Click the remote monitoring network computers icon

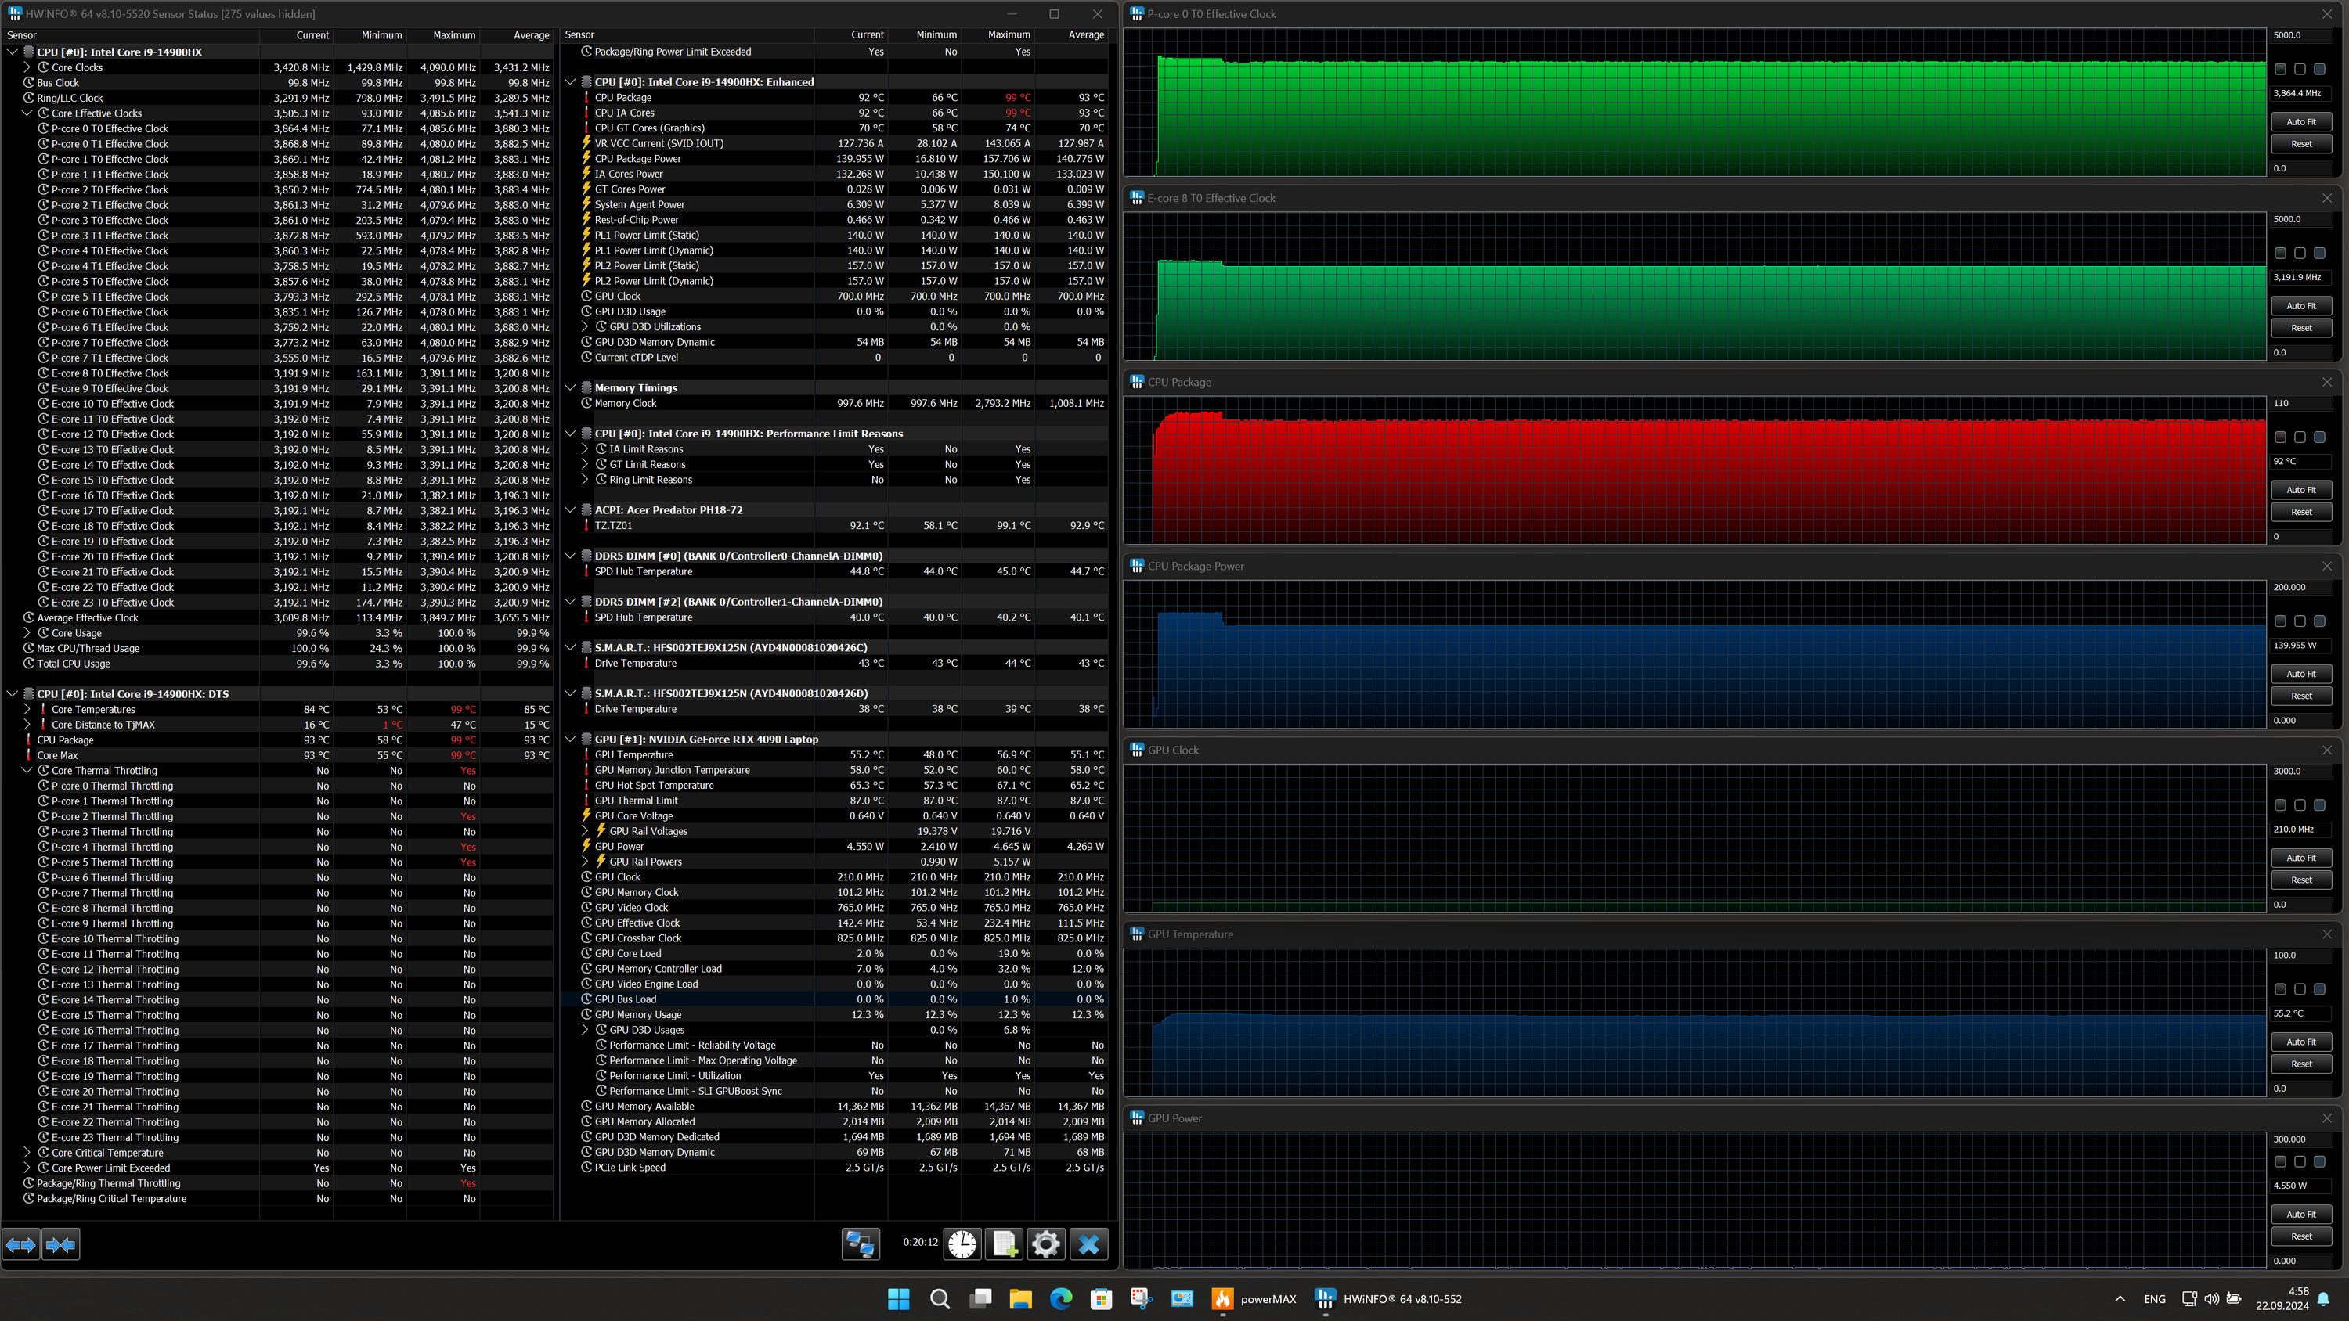pos(860,1244)
